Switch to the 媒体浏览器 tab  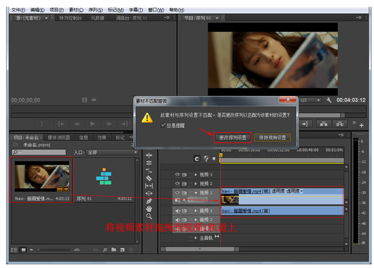(x=58, y=138)
